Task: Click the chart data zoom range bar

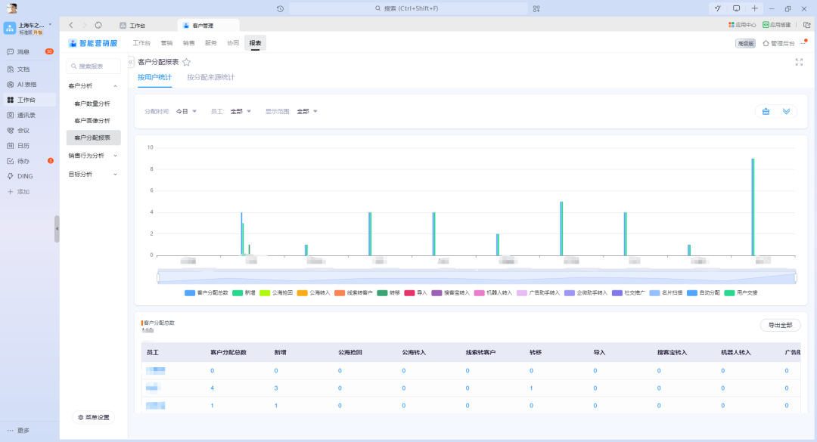Action: (x=477, y=278)
